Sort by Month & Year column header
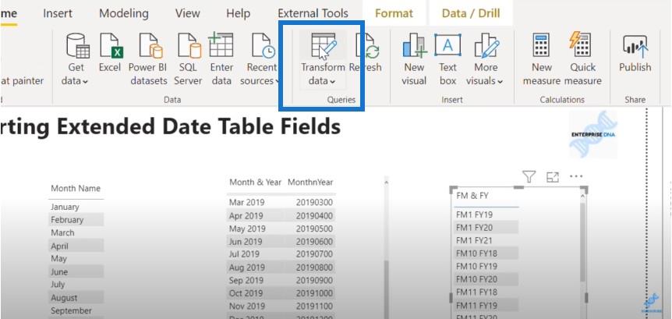Screen dimensions: 672x319 [x=255, y=183]
